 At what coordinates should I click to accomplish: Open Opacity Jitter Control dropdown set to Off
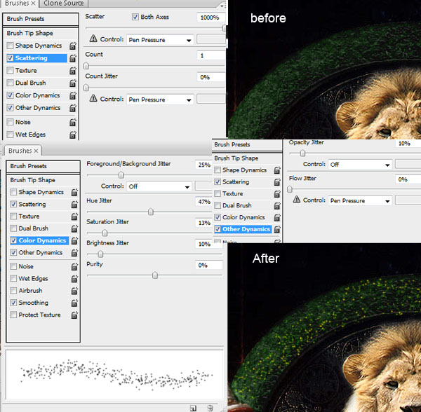click(x=360, y=165)
